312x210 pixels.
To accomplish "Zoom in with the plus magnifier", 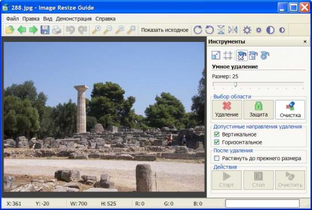I will pyautogui.click(x=96, y=30).
